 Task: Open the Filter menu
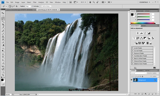pyautogui.click(x=35, y=2)
